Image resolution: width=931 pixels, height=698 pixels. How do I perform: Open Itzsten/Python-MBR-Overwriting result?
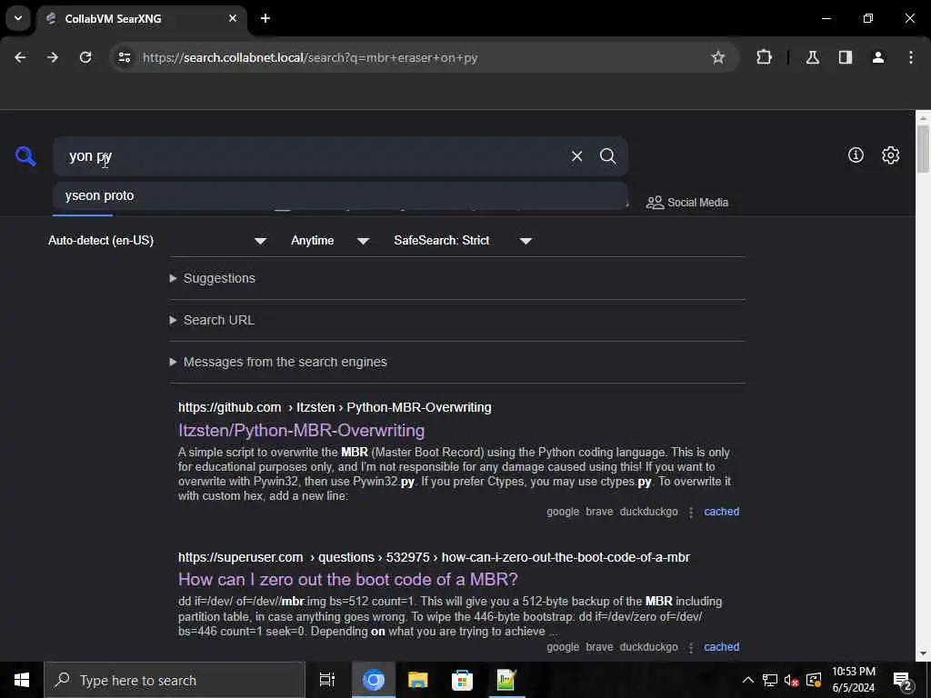(x=301, y=430)
